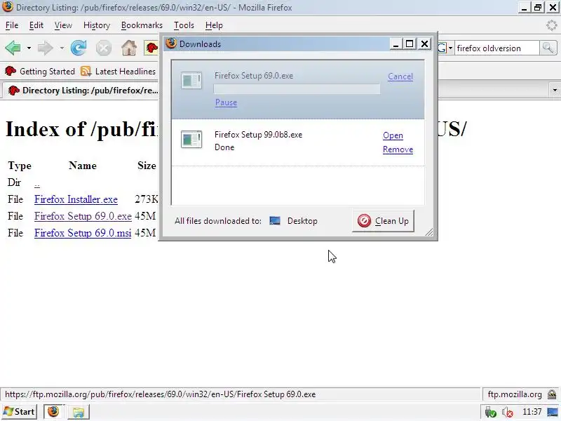Image resolution: width=561 pixels, height=421 pixels.
Task: Click the Firefox taskbar button
Action: pos(53,412)
